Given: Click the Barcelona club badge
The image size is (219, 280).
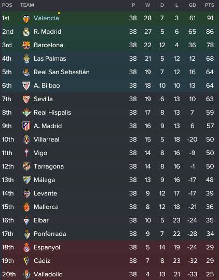Looking at the screenshot, I should pos(26,45).
